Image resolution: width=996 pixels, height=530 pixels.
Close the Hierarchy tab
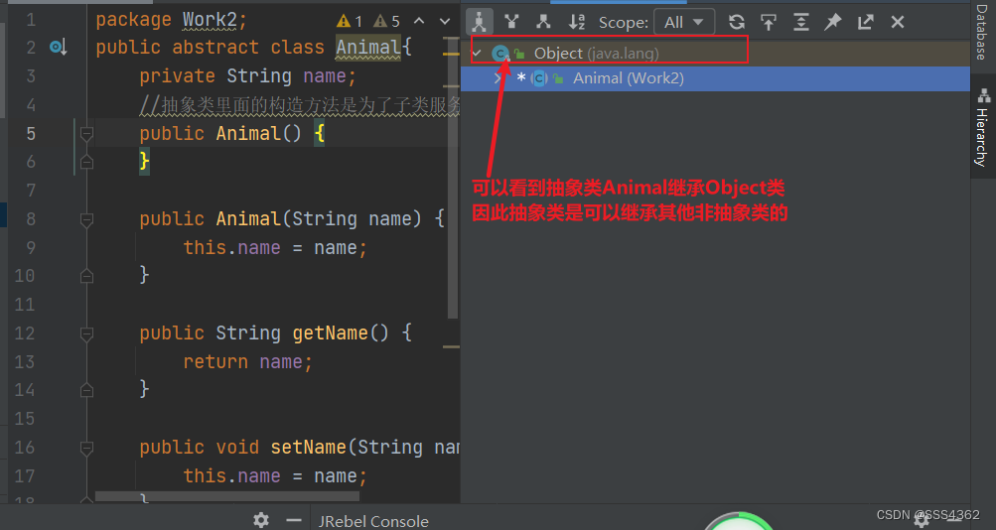(898, 22)
